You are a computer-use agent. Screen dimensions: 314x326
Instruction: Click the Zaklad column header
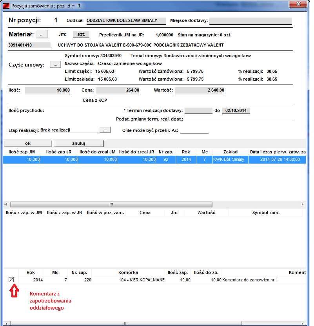[x=231, y=152]
